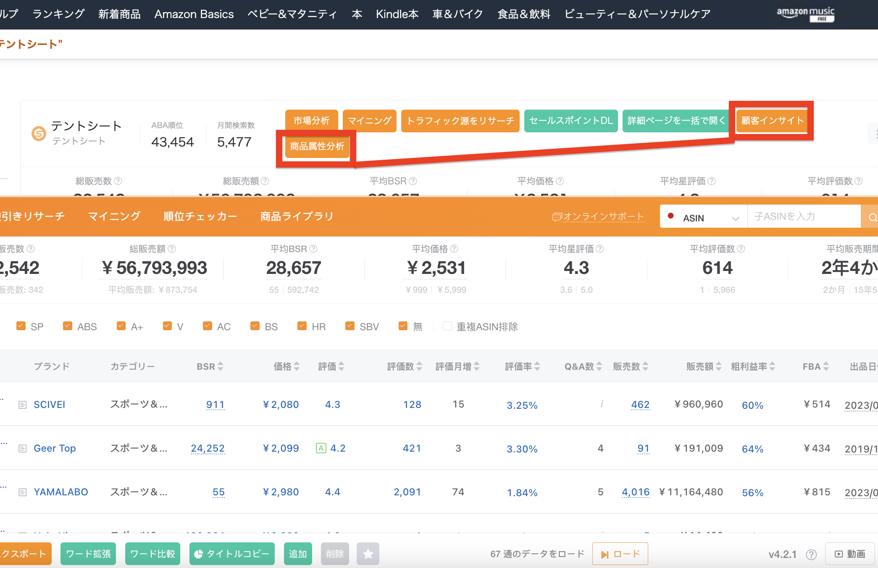Click the search magnifier button next to ASIN input
Viewport: 878px width, 568px height.
pyautogui.click(x=870, y=216)
